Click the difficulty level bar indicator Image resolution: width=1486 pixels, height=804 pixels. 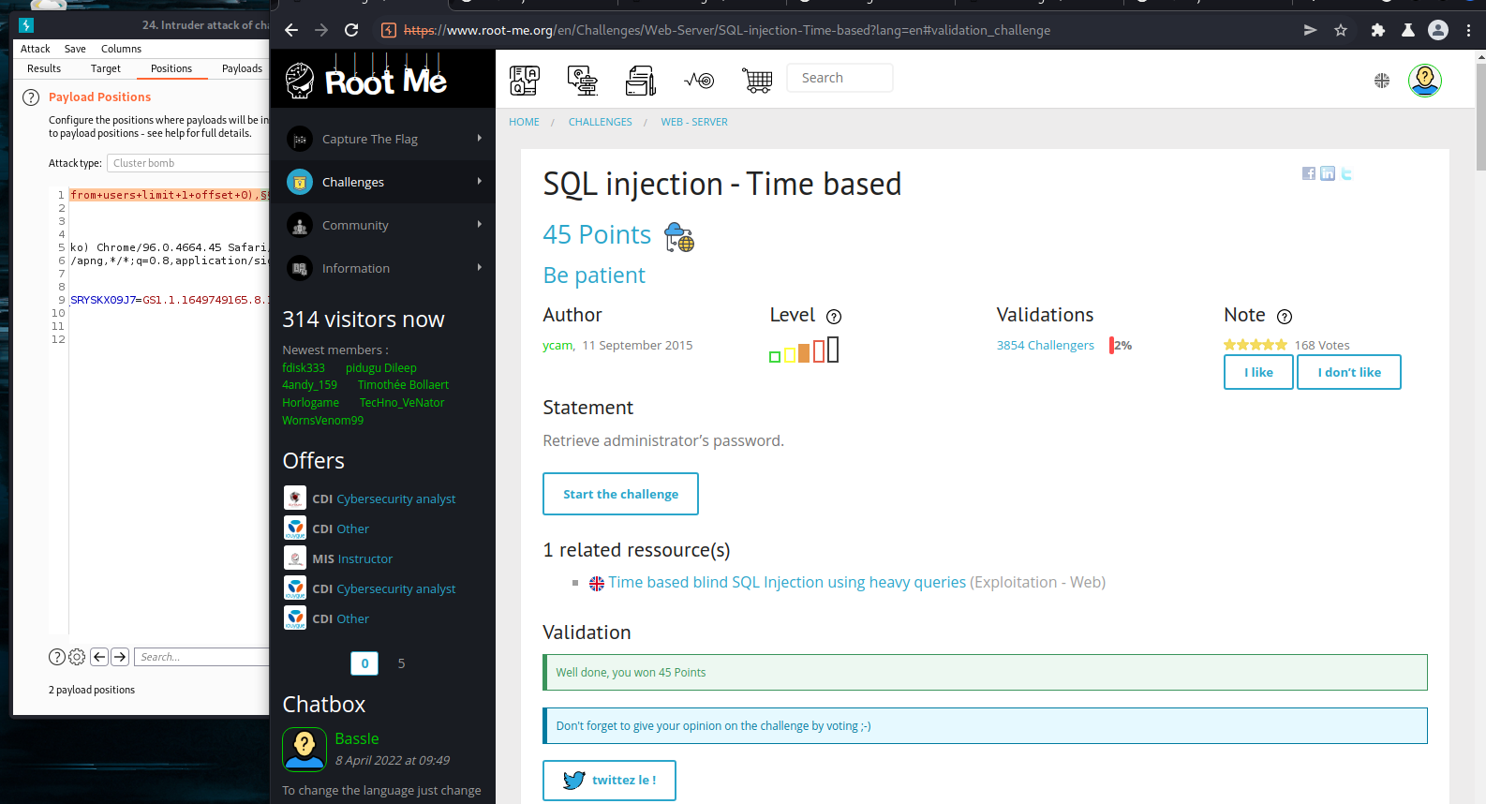804,350
